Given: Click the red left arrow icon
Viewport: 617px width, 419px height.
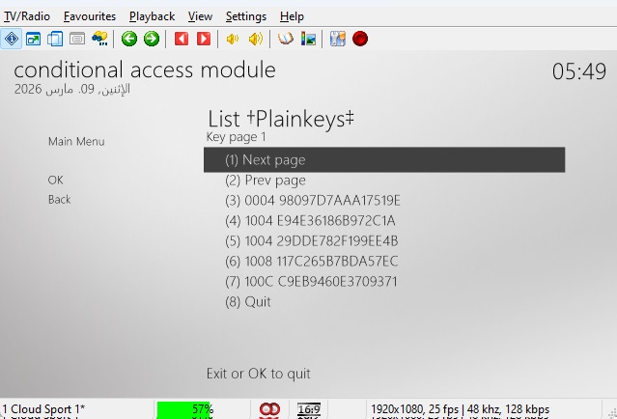Looking at the screenshot, I should [181, 39].
